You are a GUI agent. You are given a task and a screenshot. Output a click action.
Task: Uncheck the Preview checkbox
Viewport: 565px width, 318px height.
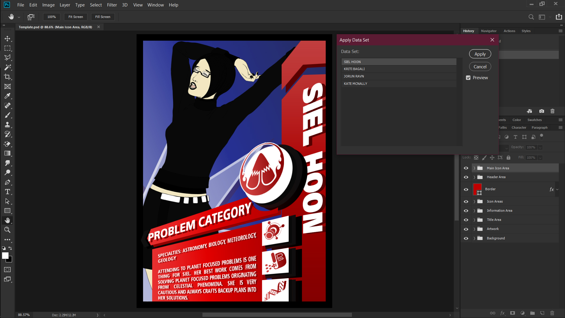[468, 77]
